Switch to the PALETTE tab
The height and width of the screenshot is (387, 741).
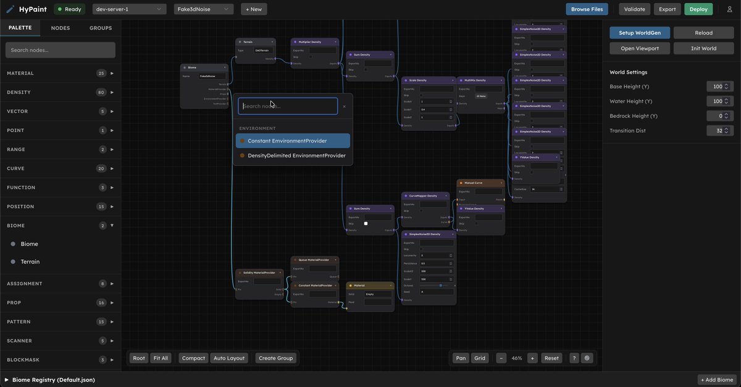click(20, 28)
